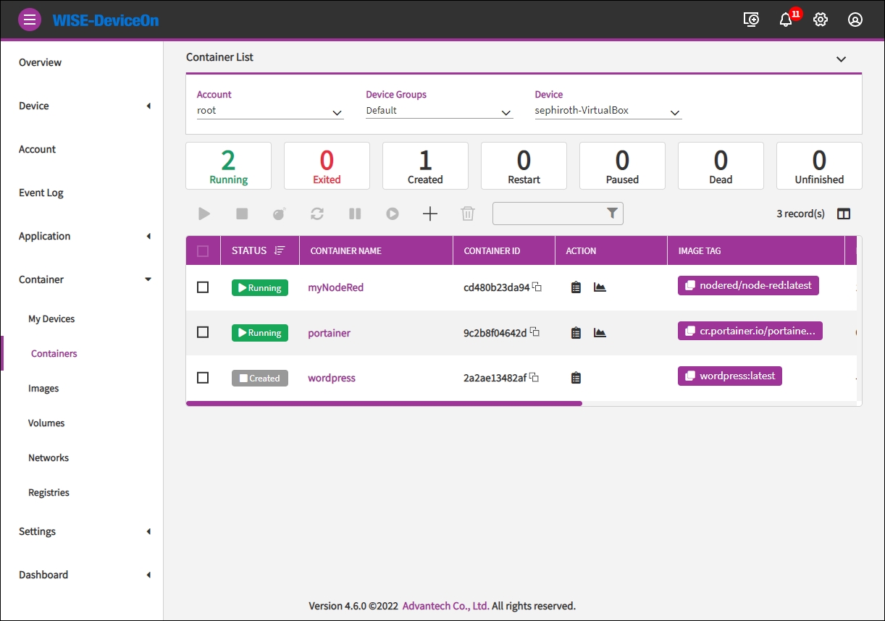Click the stats chart icon for myNodeRed
The width and height of the screenshot is (885, 621).
pos(600,287)
